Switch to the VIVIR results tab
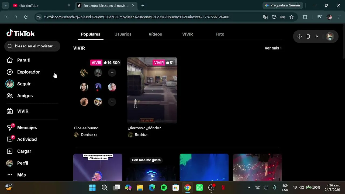 (x=188, y=34)
